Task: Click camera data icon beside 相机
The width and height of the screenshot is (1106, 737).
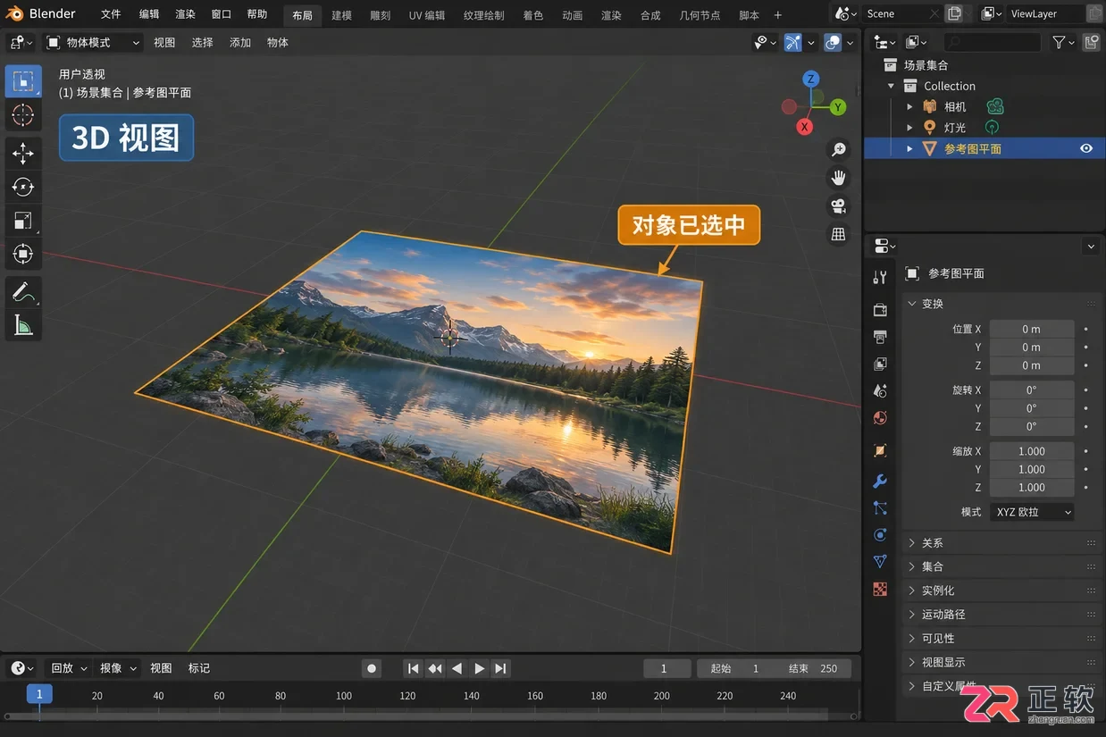Action: (x=994, y=106)
